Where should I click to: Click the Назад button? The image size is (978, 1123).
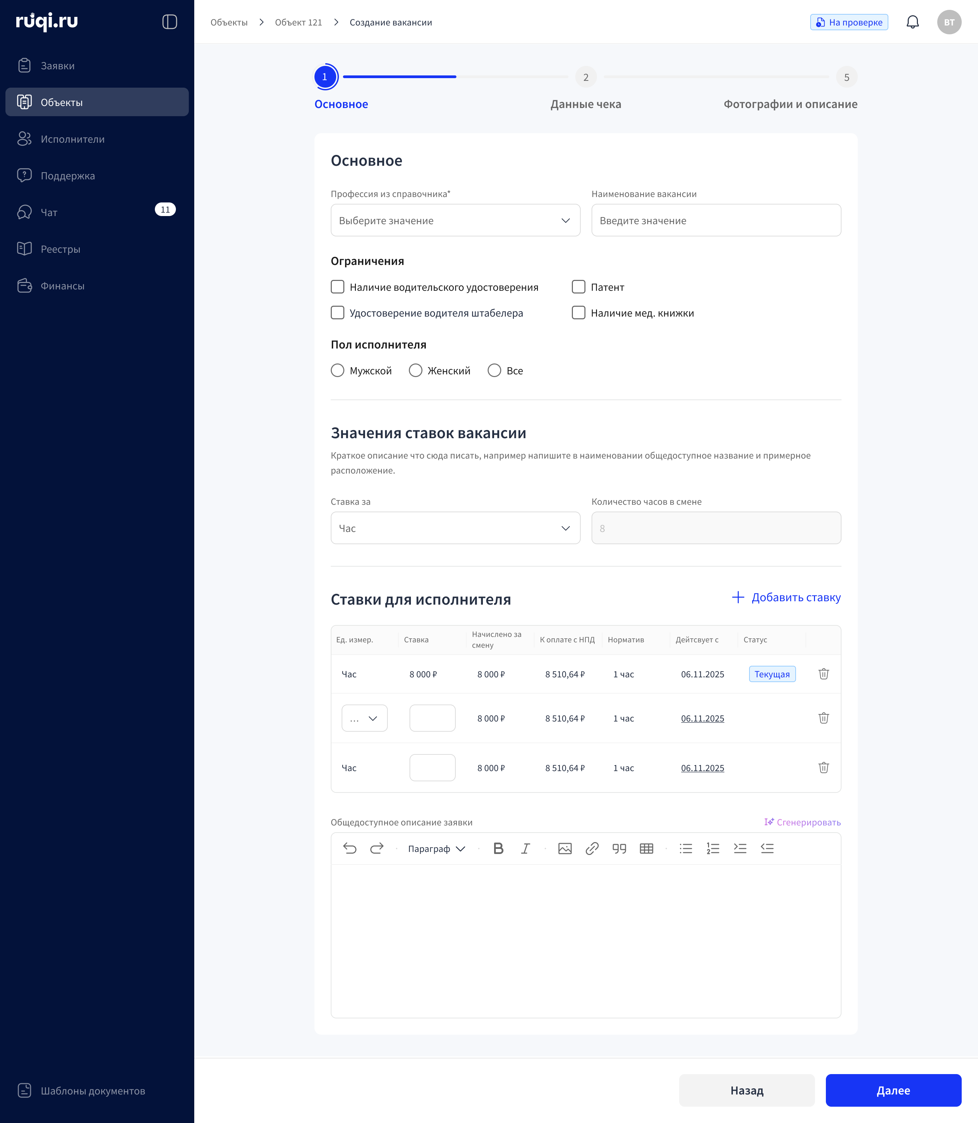click(747, 1090)
